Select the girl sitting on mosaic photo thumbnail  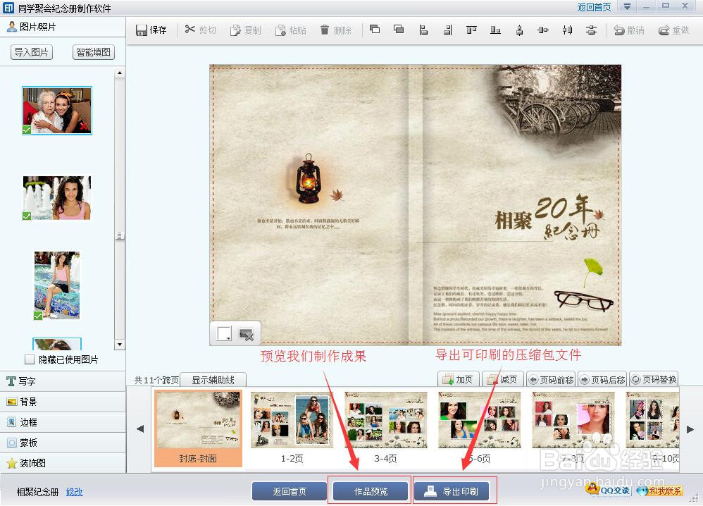57,285
